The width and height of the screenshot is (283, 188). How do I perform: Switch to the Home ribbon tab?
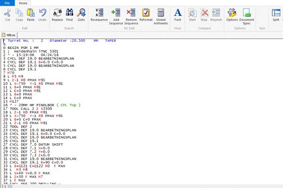pos(23,3)
